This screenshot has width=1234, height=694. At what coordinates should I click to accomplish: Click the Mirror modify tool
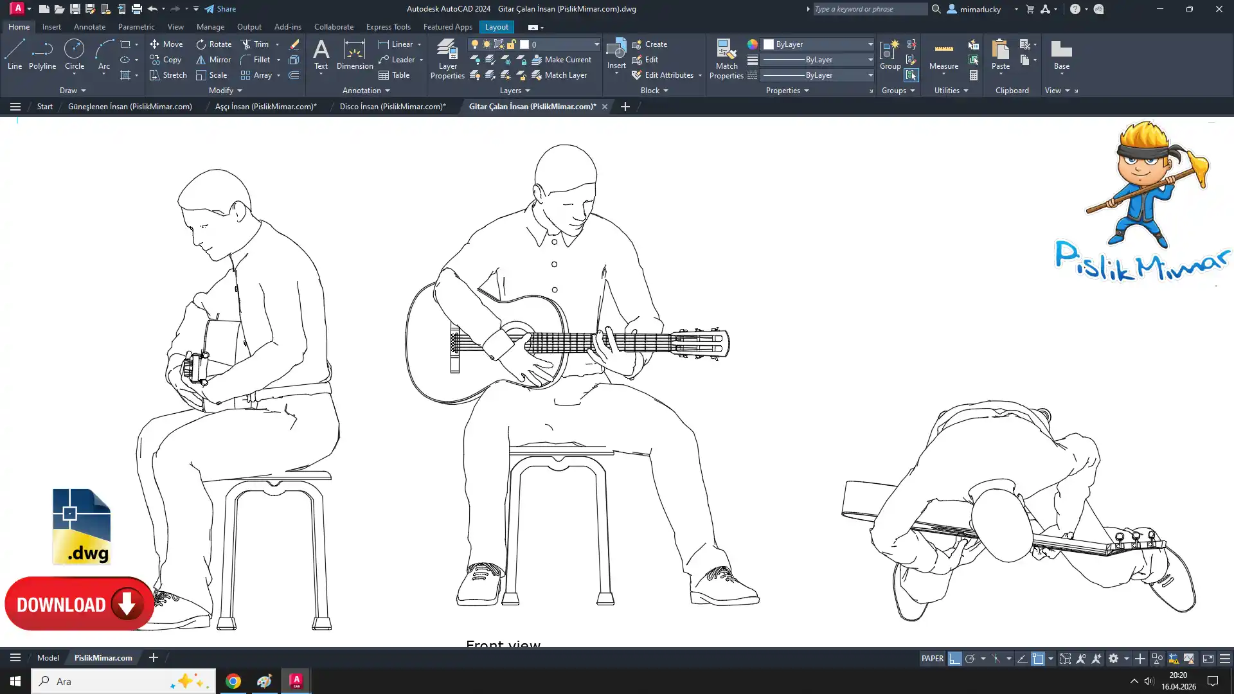213,60
